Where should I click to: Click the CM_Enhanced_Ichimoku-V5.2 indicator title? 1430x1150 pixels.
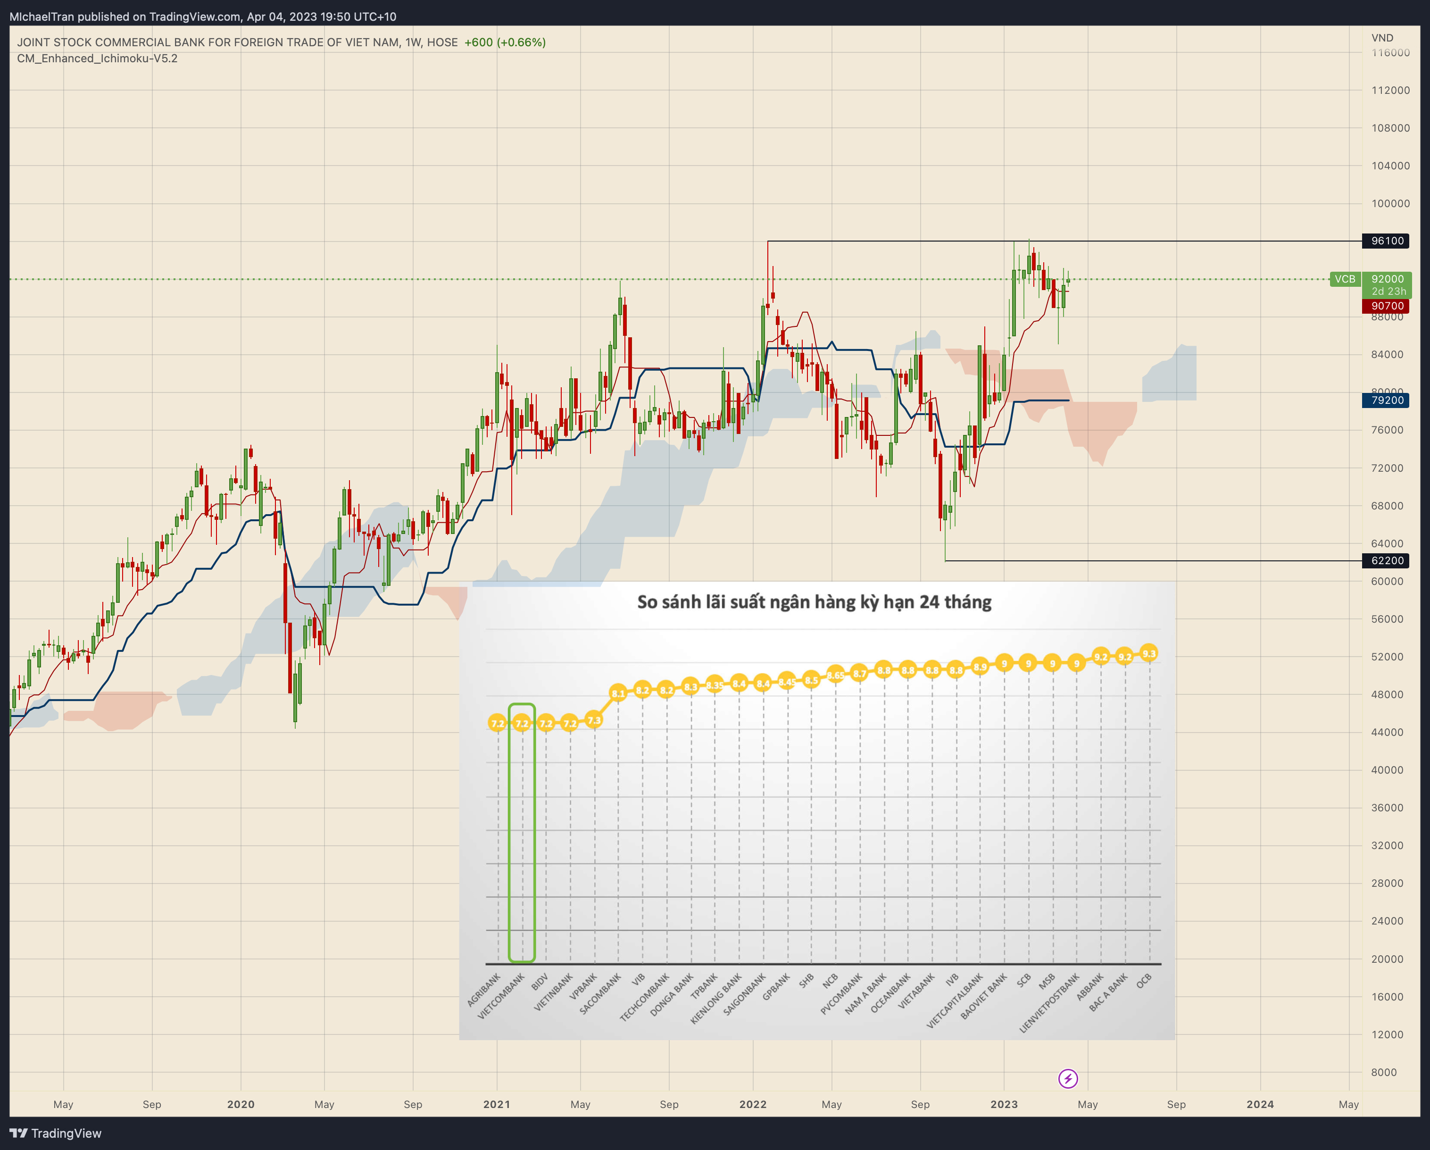point(98,58)
